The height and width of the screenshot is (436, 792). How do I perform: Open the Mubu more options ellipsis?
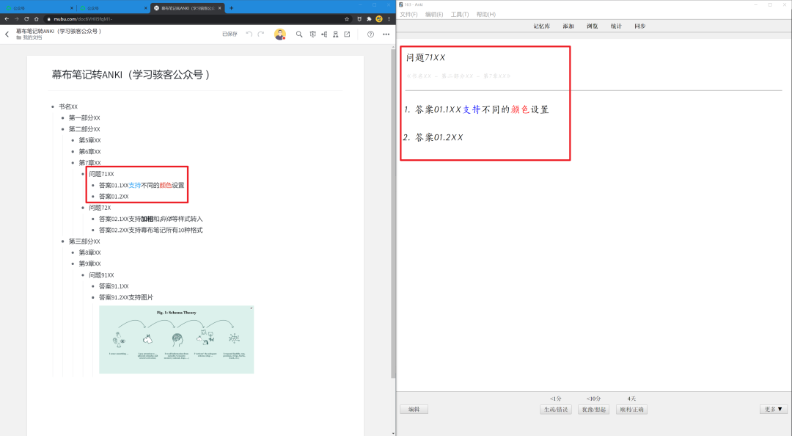pyautogui.click(x=386, y=34)
